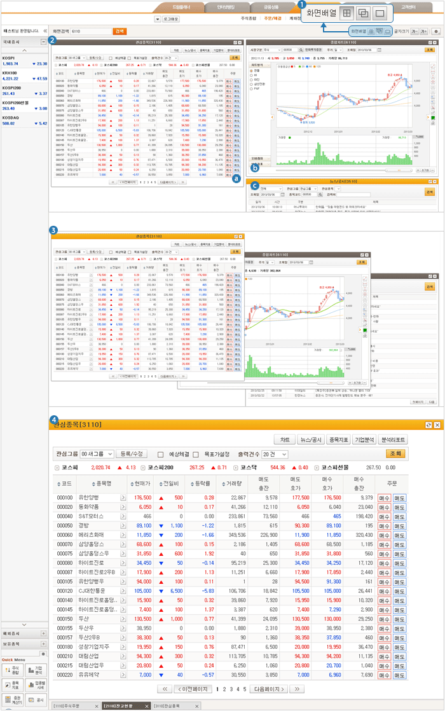Click the 차트 button in the large window
The width and height of the screenshot is (445, 711).
point(285,439)
